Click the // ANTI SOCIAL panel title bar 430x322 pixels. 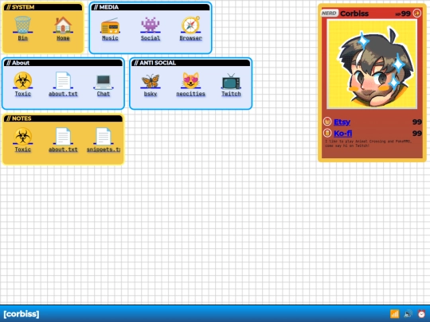pos(190,63)
